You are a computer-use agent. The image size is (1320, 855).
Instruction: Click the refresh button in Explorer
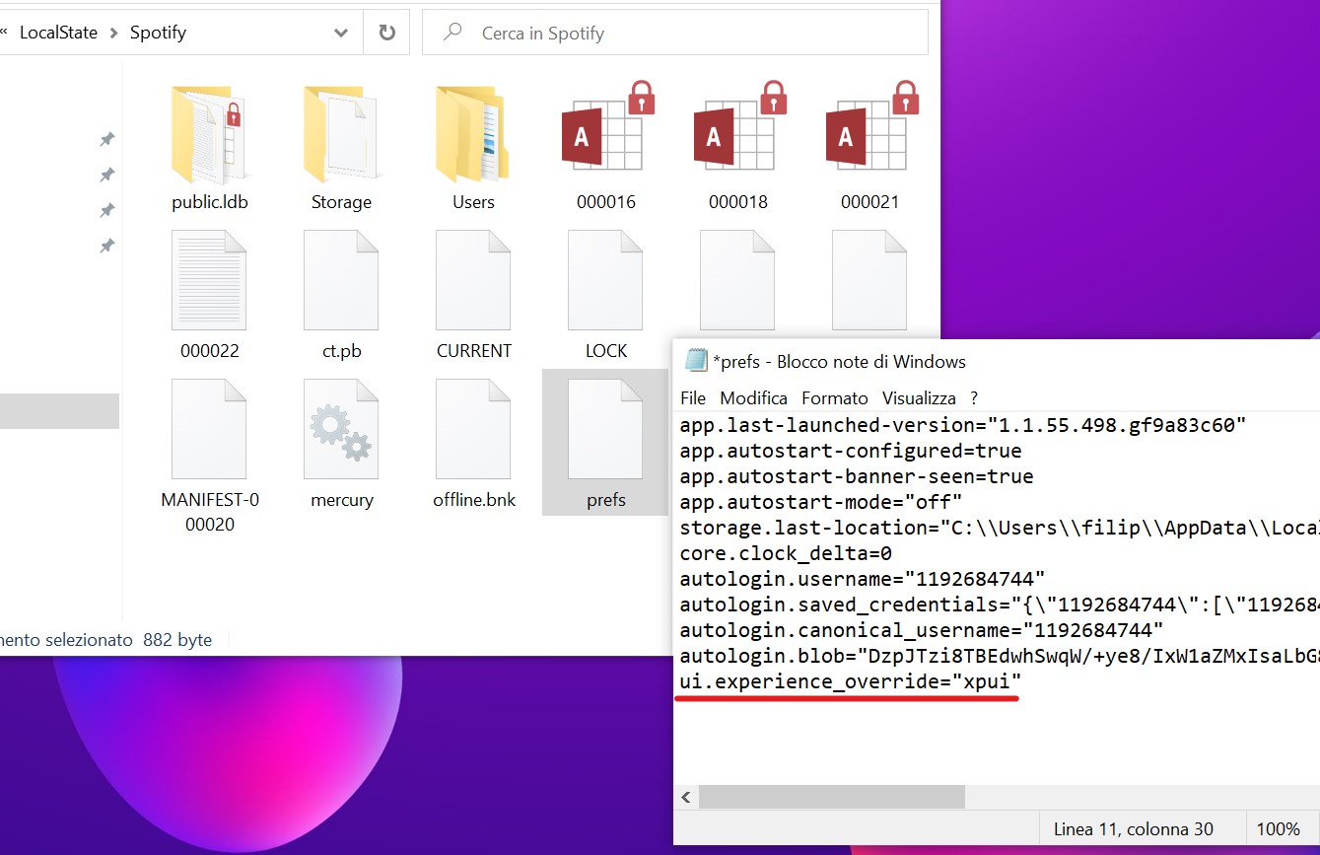386,33
